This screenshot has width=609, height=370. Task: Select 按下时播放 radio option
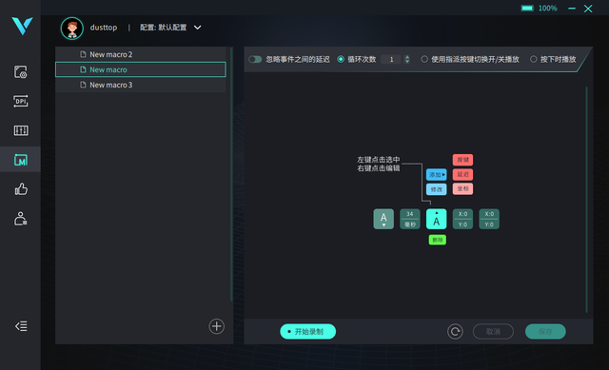pos(534,59)
